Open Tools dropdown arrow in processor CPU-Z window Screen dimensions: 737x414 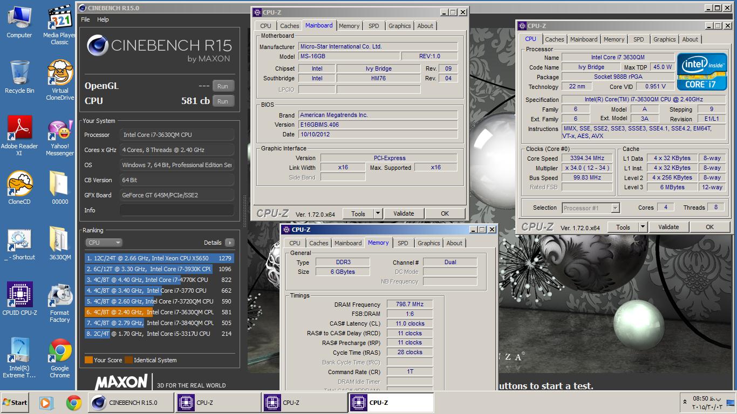coord(643,227)
